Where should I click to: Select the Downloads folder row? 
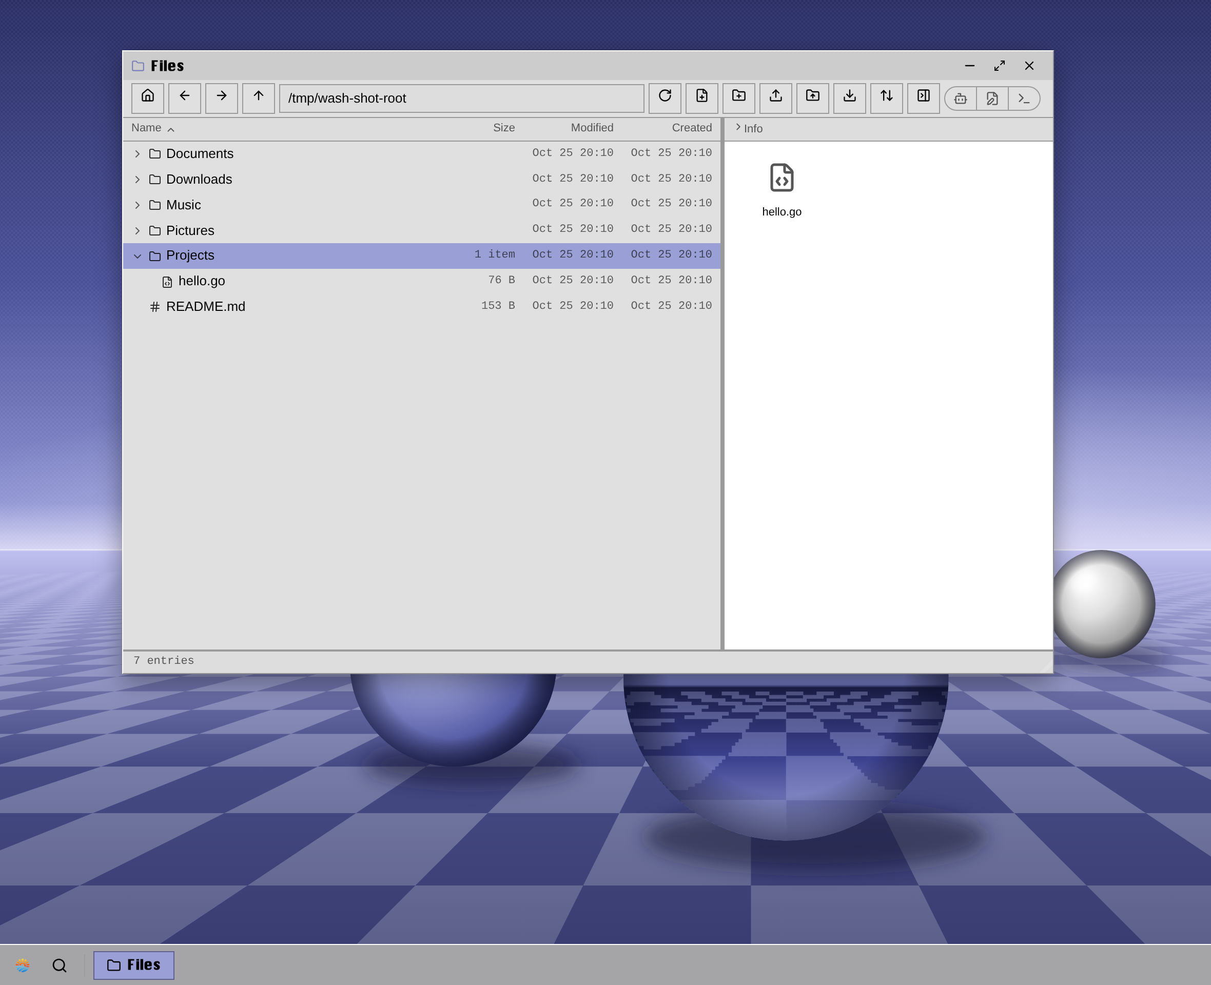(x=422, y=179)
